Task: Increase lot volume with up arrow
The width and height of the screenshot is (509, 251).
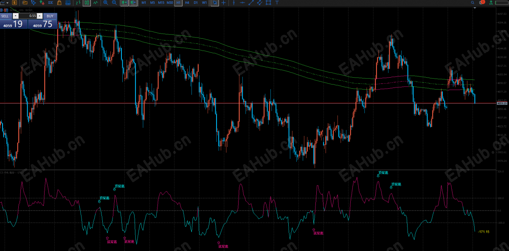Action: [x=39, y=16]
